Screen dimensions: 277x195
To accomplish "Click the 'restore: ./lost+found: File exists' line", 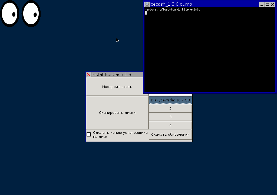I will tap(172, 9).
